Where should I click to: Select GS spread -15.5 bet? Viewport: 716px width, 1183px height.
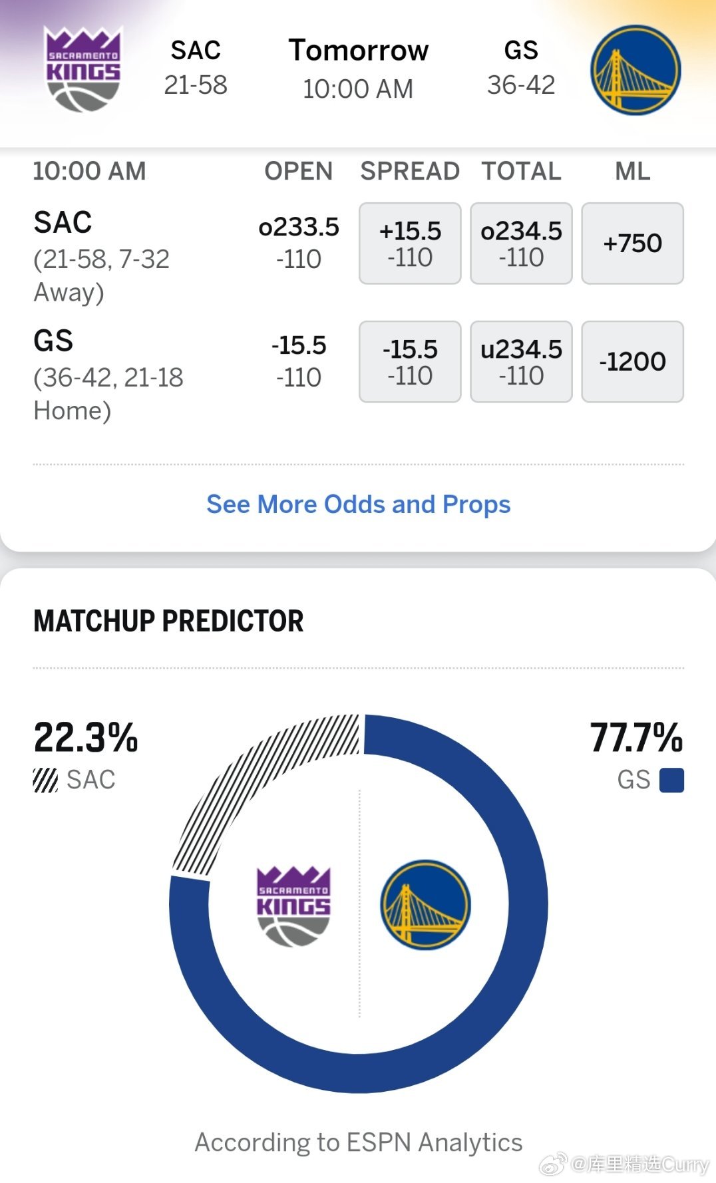[x=410, y=361]
